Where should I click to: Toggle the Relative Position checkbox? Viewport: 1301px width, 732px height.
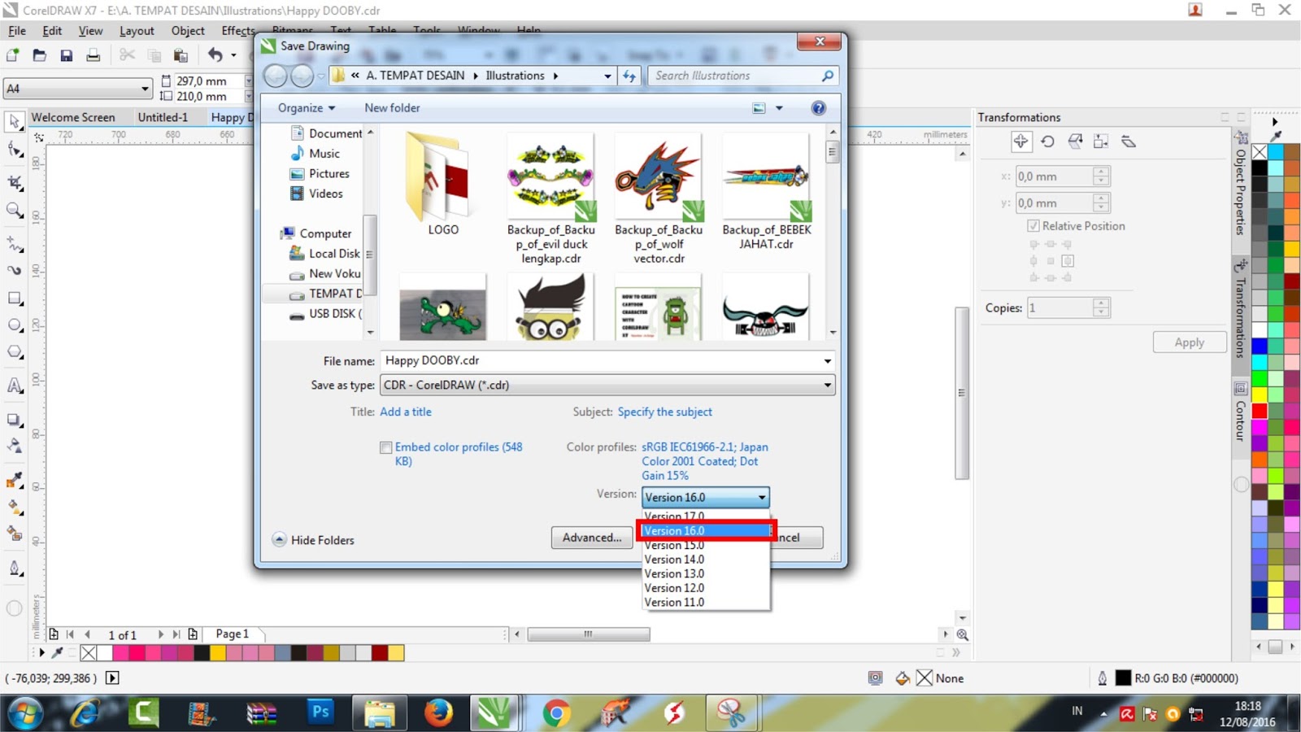pyautogui.click(x=1034, y=226)
